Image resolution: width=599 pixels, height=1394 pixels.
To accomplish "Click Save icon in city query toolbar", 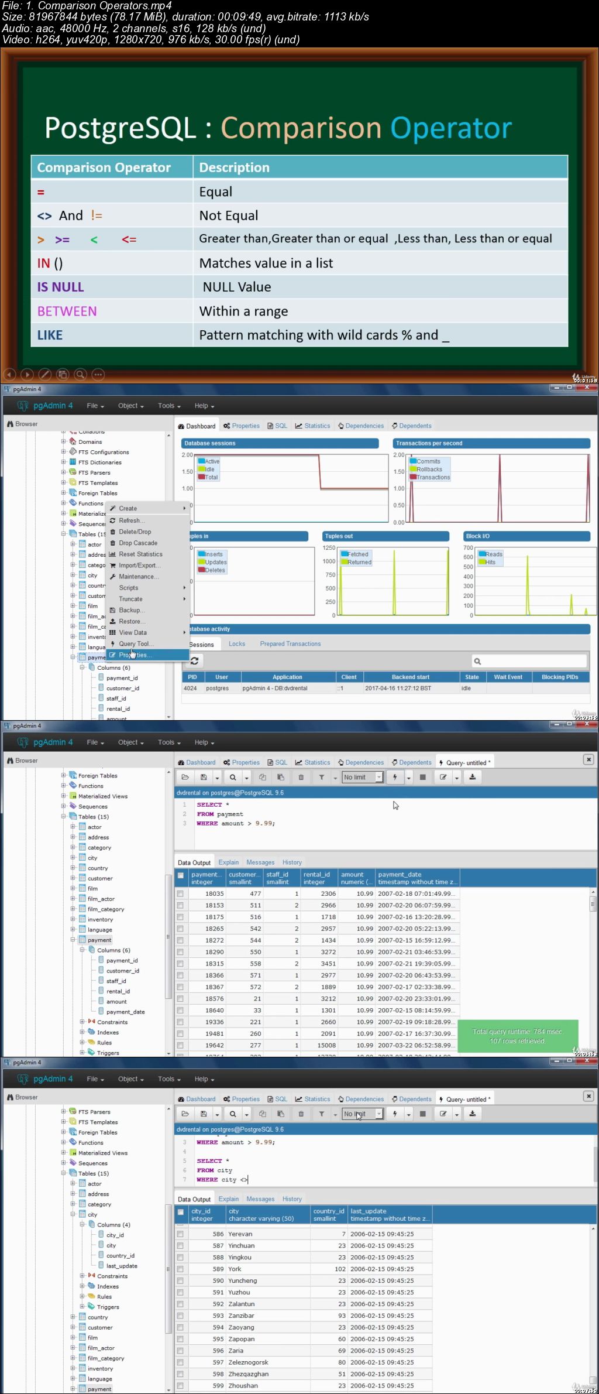I will (x=204, y=1114).
